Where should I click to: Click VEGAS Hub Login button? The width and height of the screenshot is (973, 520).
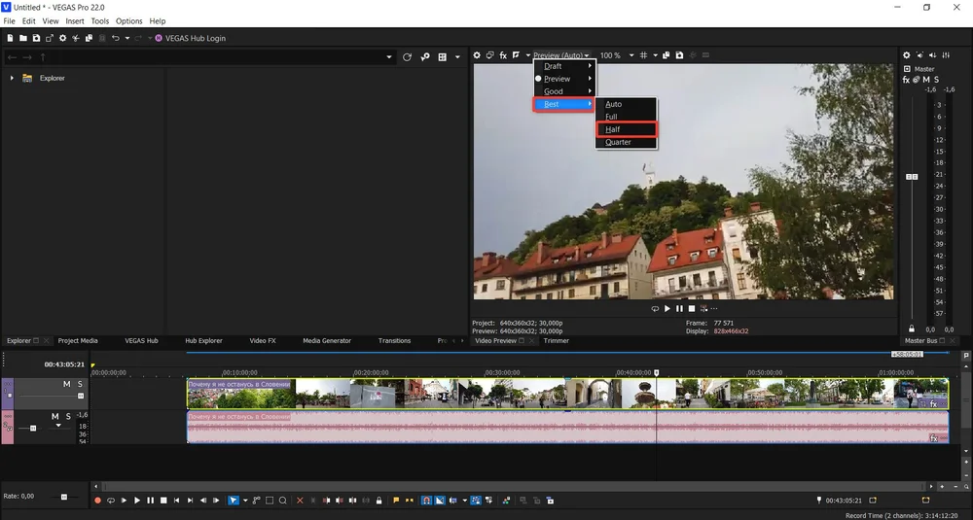click(190, 38)
